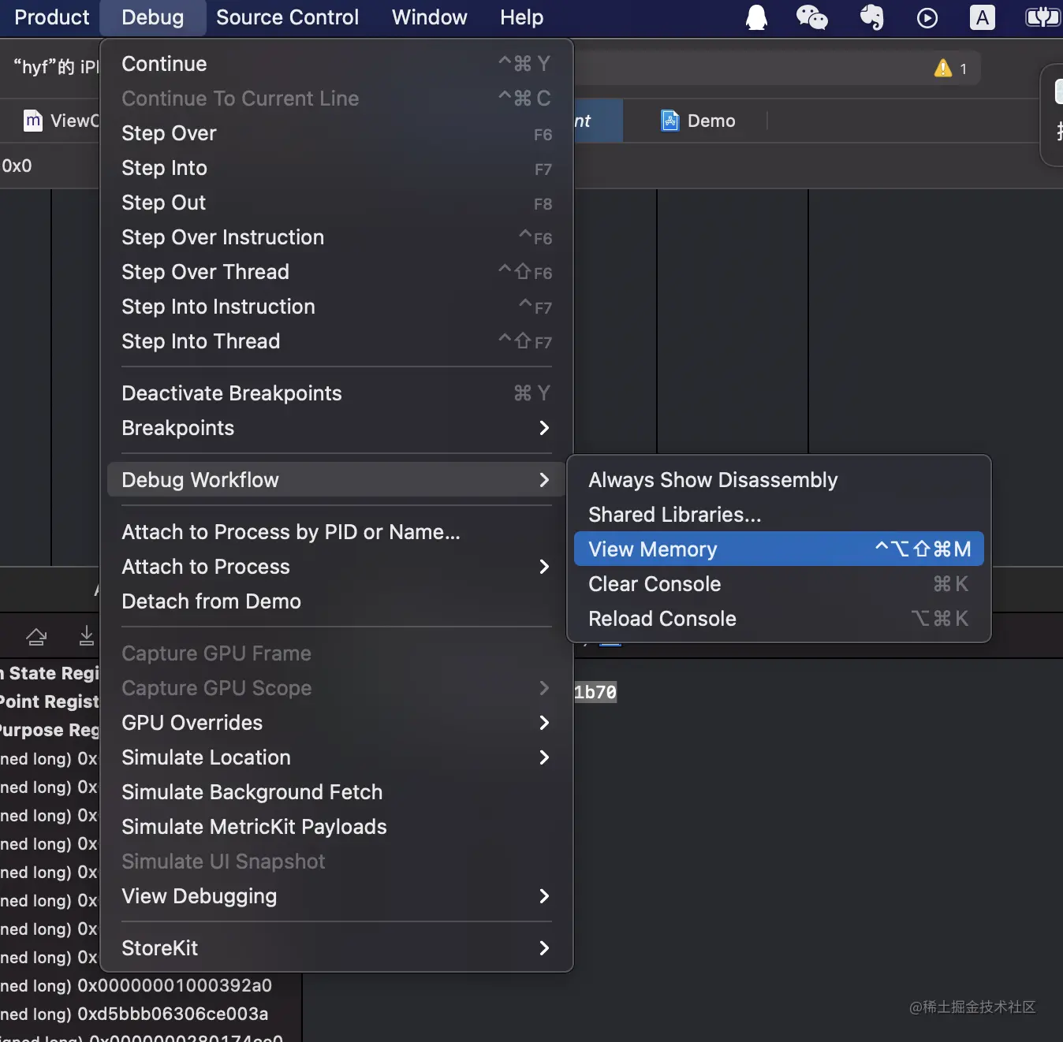Toggle Always Show Disassembly
The height and width of the screenshot is (1042, 1063).
[x=779, y=480]
